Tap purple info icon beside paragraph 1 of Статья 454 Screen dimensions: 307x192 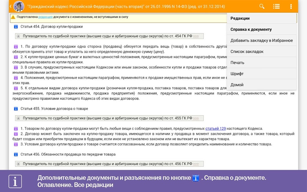(16, 47)
